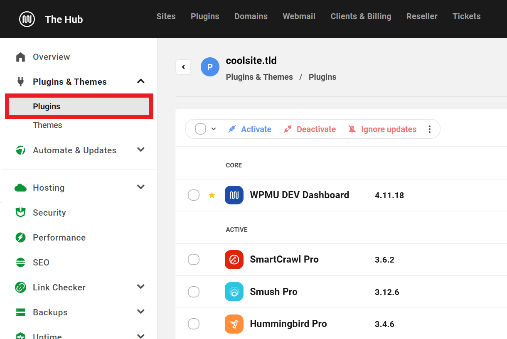Expand the Link Checker section chevron
Viewport: 507px width, 339px height.
[x=141, y=287]
